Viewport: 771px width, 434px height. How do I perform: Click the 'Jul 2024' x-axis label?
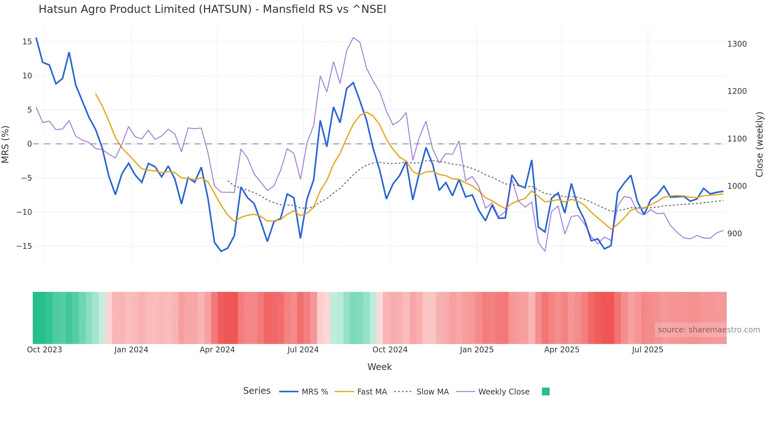pyautogui.click(x=303, y=350)
